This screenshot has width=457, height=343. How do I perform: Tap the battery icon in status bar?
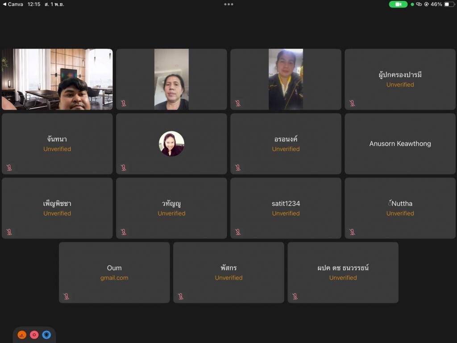(449, 4)
